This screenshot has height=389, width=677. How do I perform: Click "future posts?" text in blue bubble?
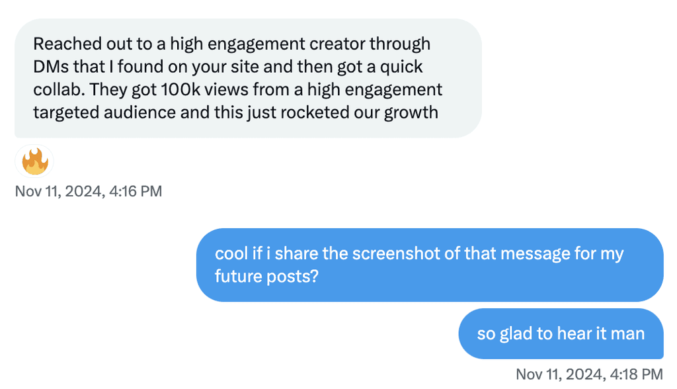[x=266, y=277]
